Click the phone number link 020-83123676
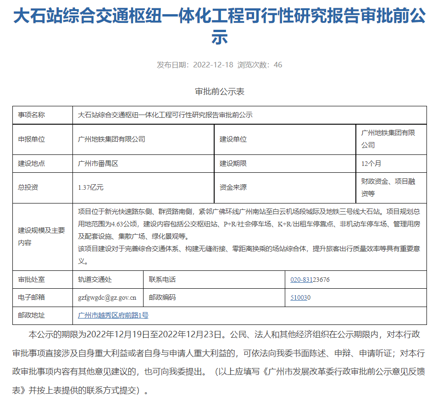Image resolution: width=443 pixels, height=401 pixels. click(310, 280)
